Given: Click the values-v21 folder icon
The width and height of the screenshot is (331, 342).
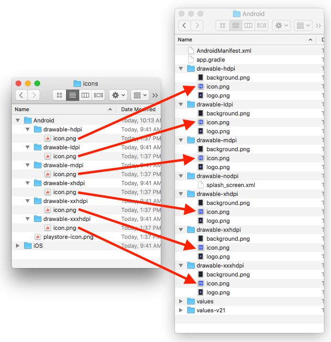Looking at the screenshot, I should pyautogui.click(x=191, y=310).
